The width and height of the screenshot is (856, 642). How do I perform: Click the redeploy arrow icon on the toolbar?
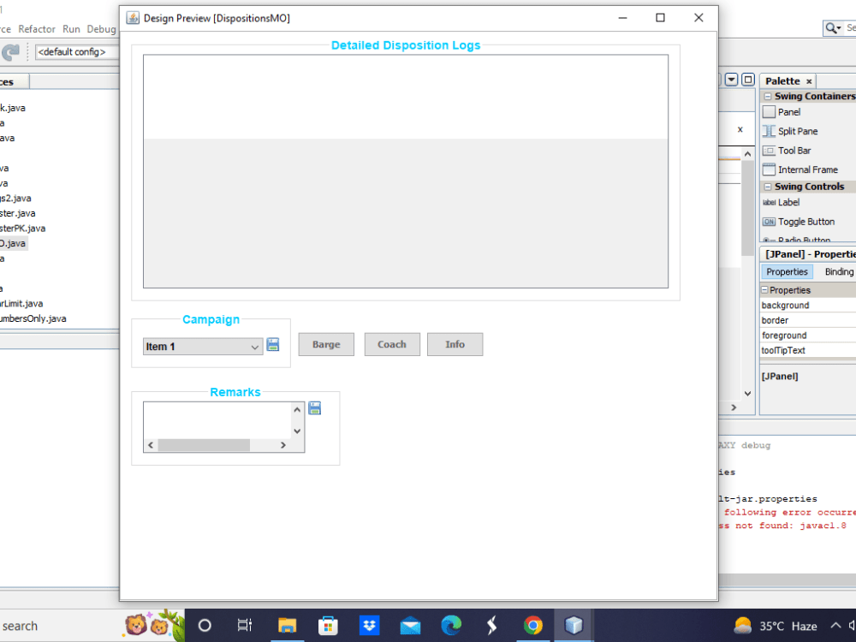(12, 51)
